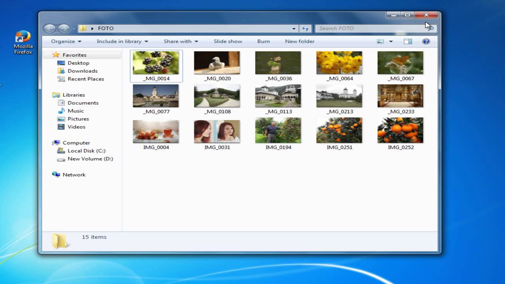Open the address bar history dropdown

coord(294,28)
